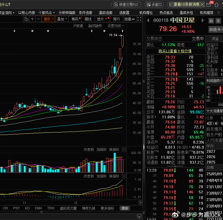Open the 高级选股 menu item
This screenshot has width=223, height=220.
[106, 13]
